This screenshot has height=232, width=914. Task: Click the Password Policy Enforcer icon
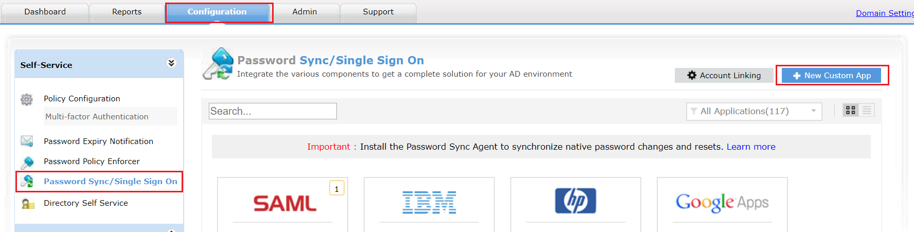coord(27,162)
